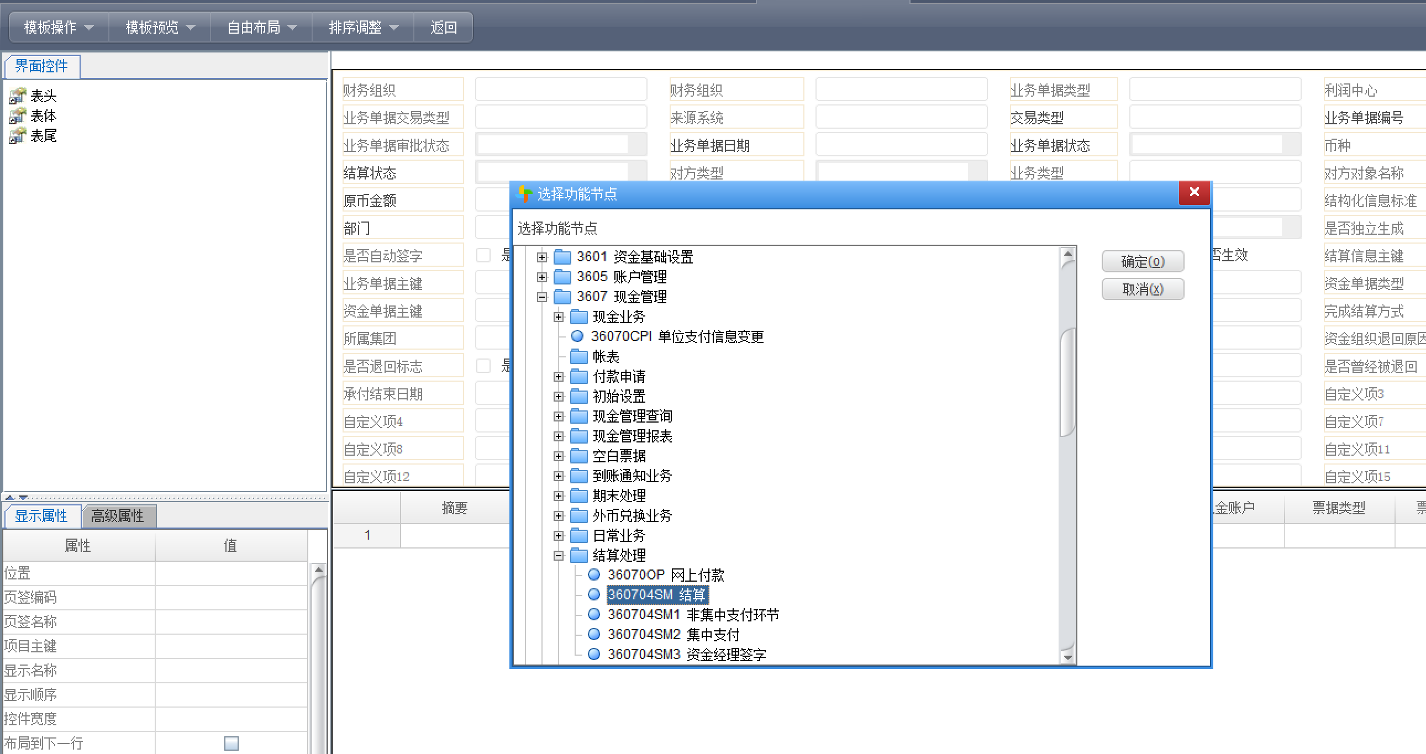Click the 期末处理 folder icon
The image size is (1426, 754).
click(x=579, y=495)
